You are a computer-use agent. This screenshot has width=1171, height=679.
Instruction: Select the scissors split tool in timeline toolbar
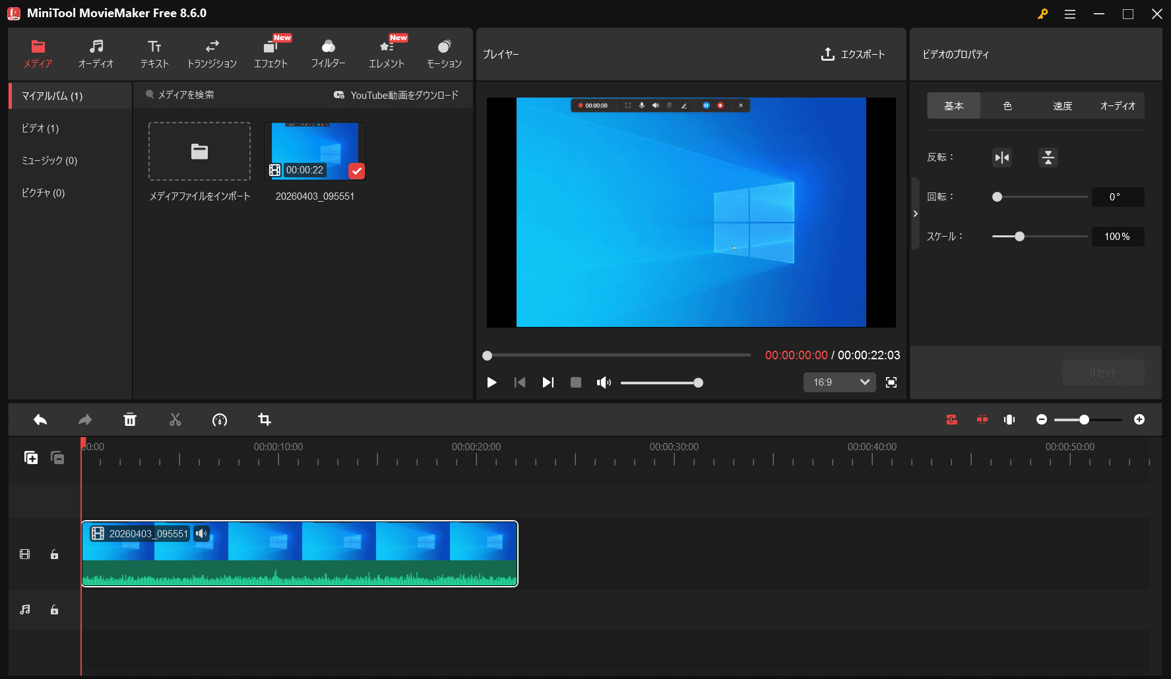[x=175, y=419]
